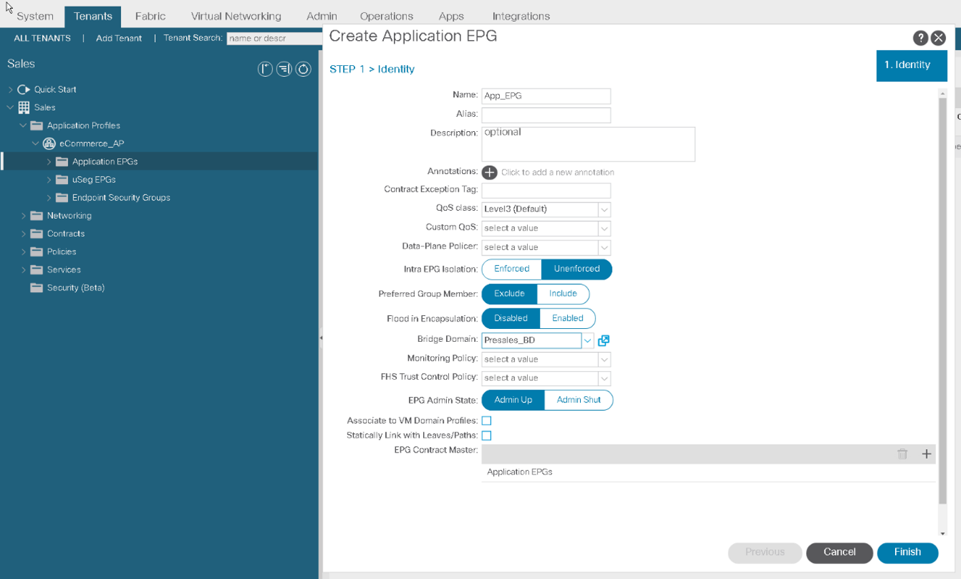Add EPG Contract Master plus icon
The image size is (961, 579).
pyautogui.click(x=926, y=454)
